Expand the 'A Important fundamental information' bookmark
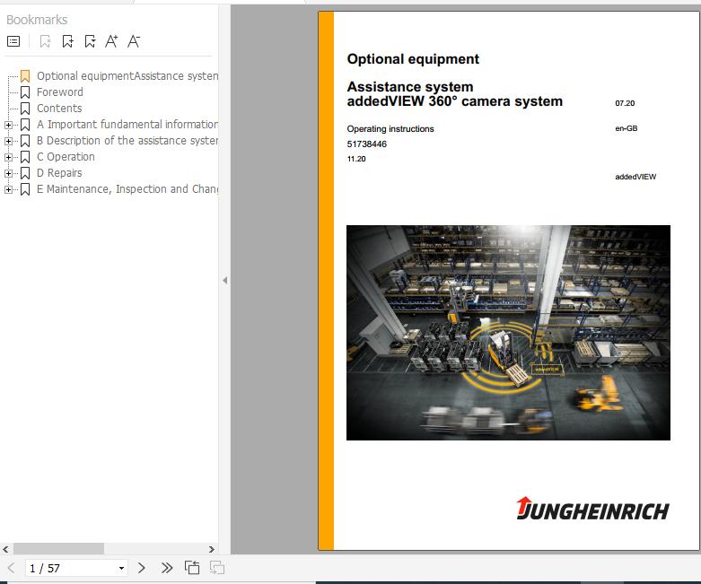Screen dimensions: 701x584 coord(8,125)
